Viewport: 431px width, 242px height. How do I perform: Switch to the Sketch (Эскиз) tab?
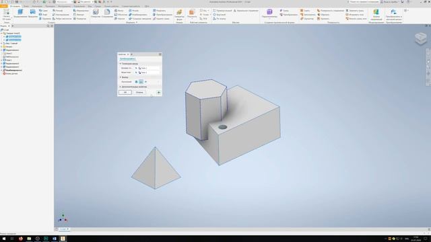point(26,6)
